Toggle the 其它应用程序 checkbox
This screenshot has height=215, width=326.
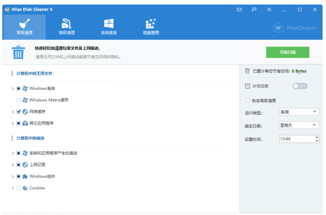(x=19, y=123)
